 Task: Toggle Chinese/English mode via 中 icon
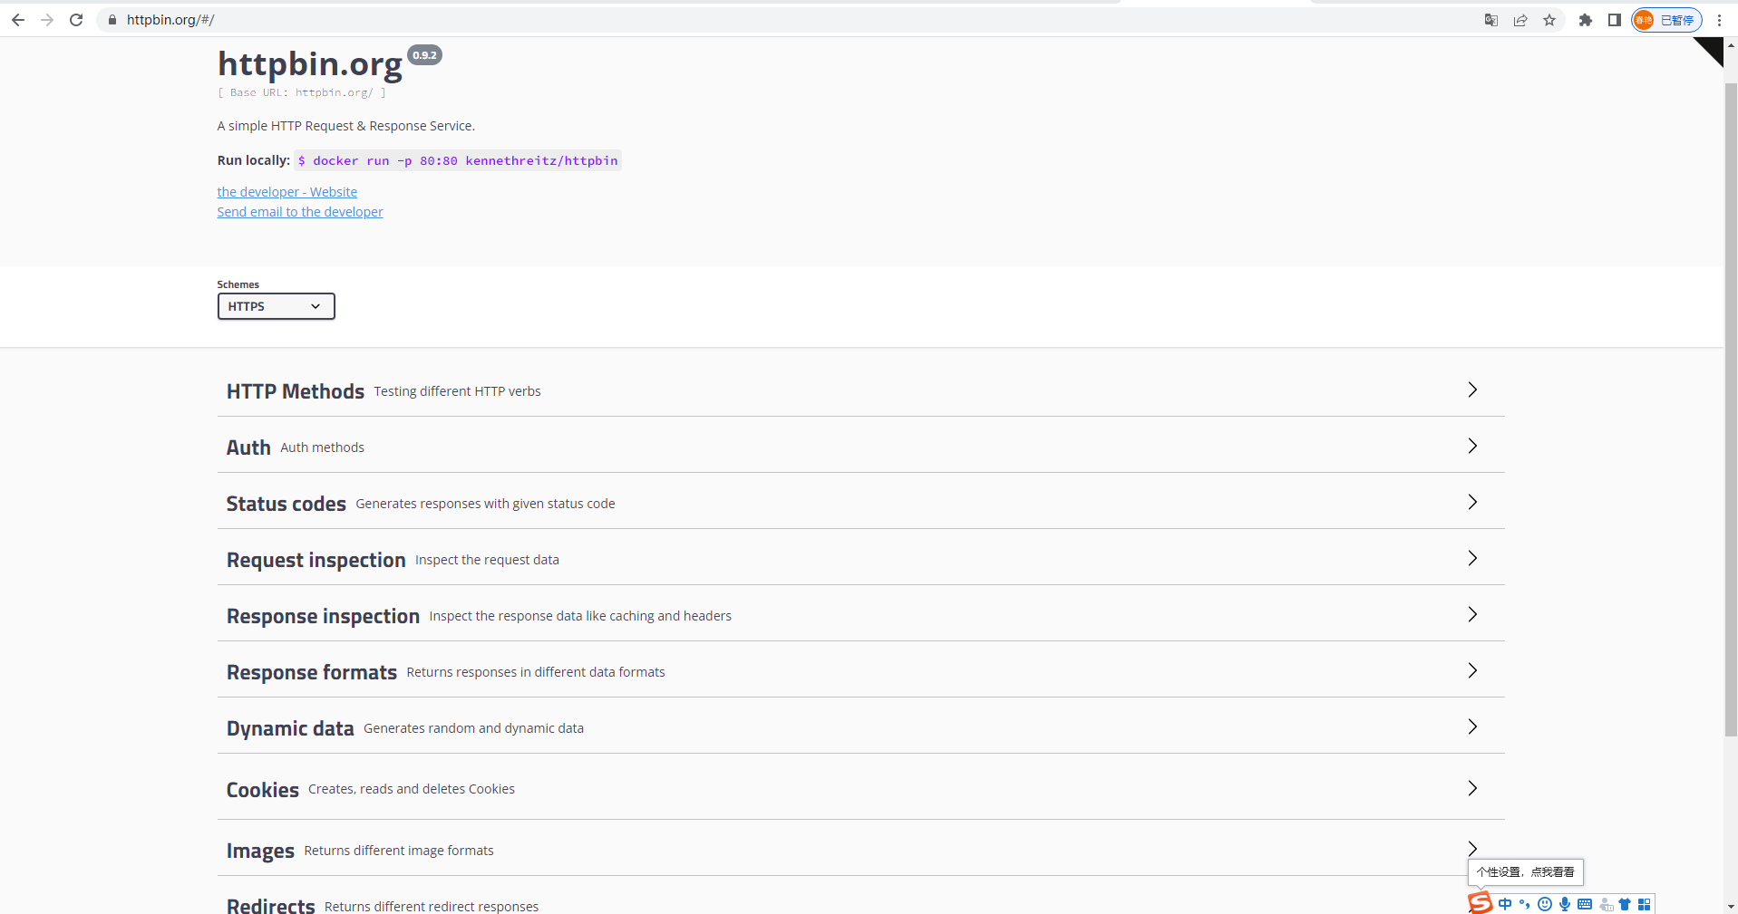1505,904
